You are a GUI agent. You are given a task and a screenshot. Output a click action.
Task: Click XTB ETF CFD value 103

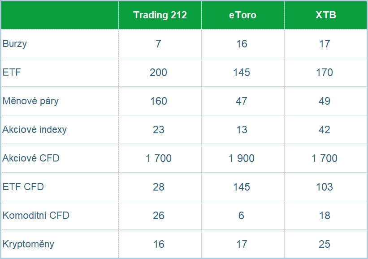click(325, 187)
